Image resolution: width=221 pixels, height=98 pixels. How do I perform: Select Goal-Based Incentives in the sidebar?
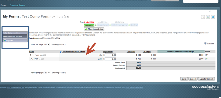tap(15, 36)
